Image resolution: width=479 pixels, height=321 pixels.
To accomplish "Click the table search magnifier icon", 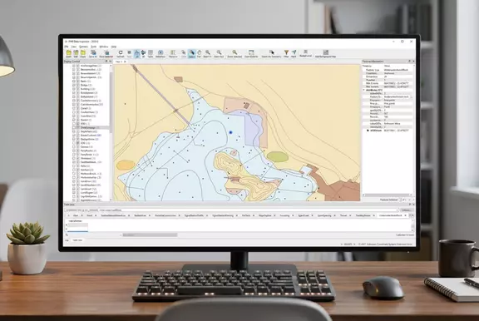I will 67,235.
